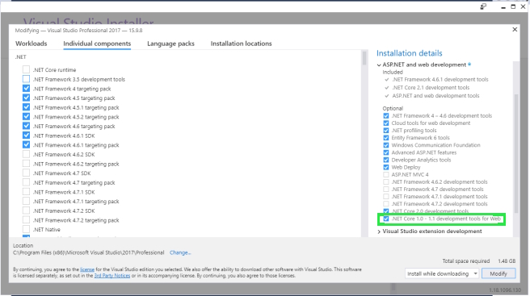Screen dimensions: 530x296
Task: Check .NET Framework 4.7.2 development tools
Action: 386,204
